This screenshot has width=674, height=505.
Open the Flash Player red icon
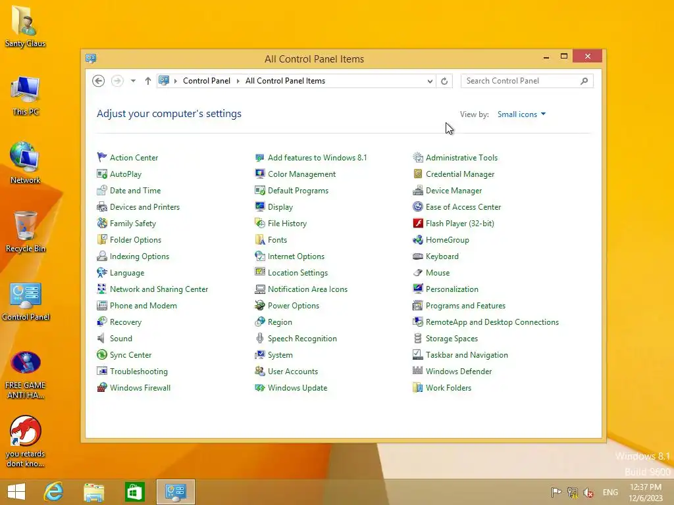[x=418, y=224]
